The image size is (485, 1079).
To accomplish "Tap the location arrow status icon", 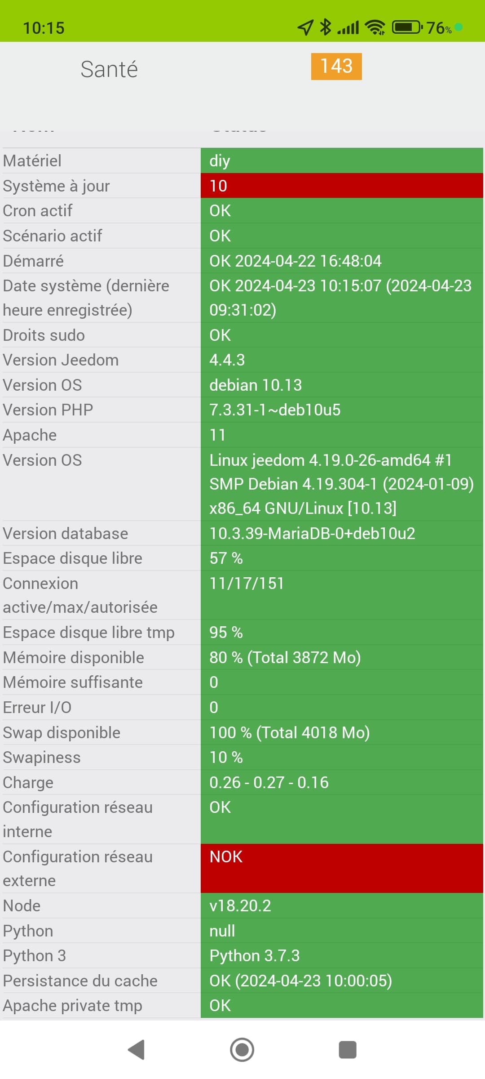I will coord(305,27).
